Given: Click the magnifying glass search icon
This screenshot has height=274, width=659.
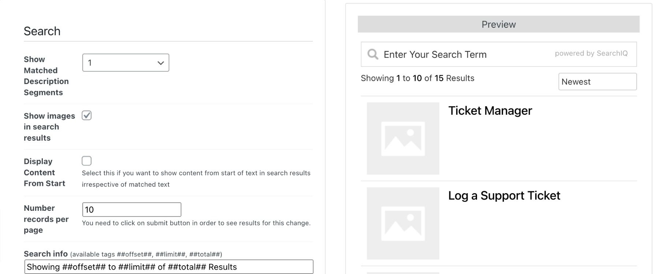Looking at the screenshot, I should (373, 54).
